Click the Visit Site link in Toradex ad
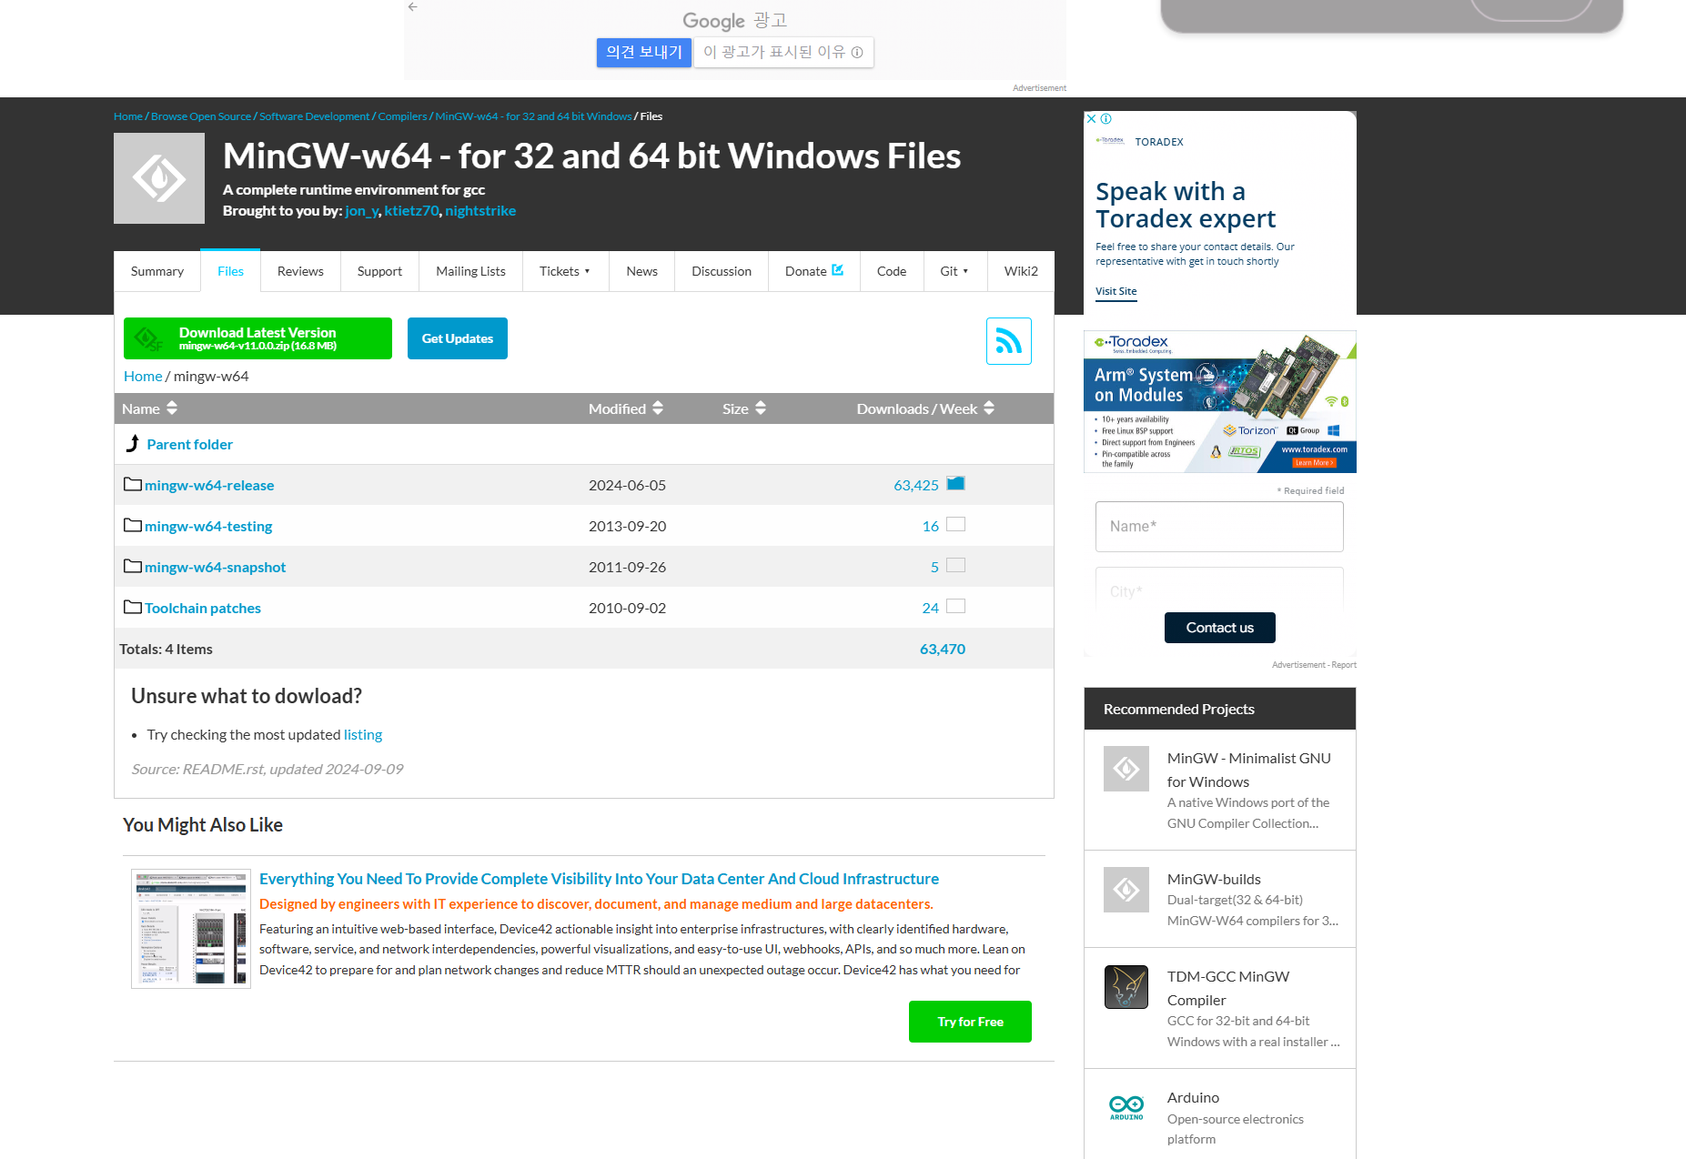The width and height of the screenshot is (1686, 1159). click(1116, 291)
